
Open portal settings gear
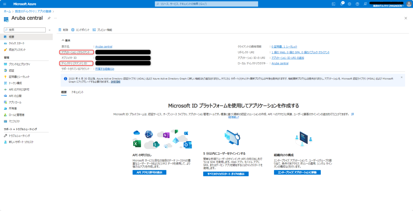click(349, 4)
